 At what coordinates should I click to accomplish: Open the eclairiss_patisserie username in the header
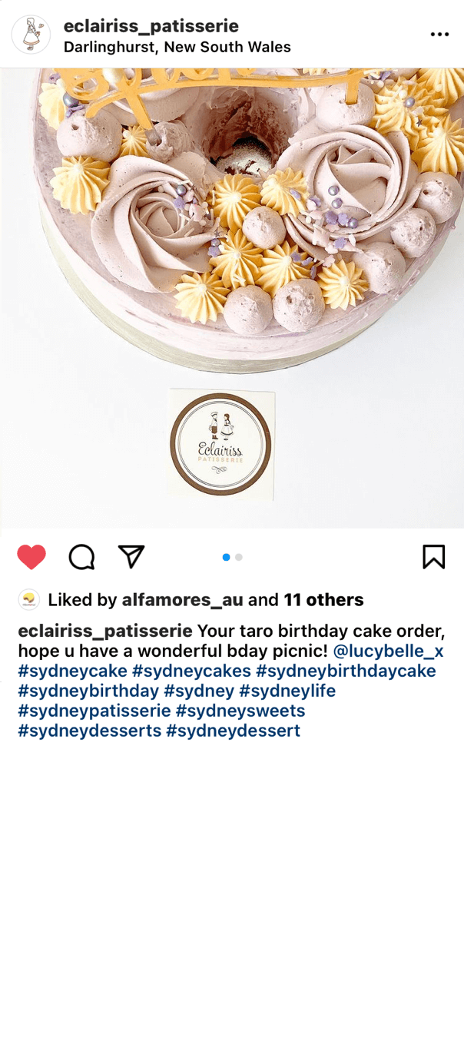(151, 26)
